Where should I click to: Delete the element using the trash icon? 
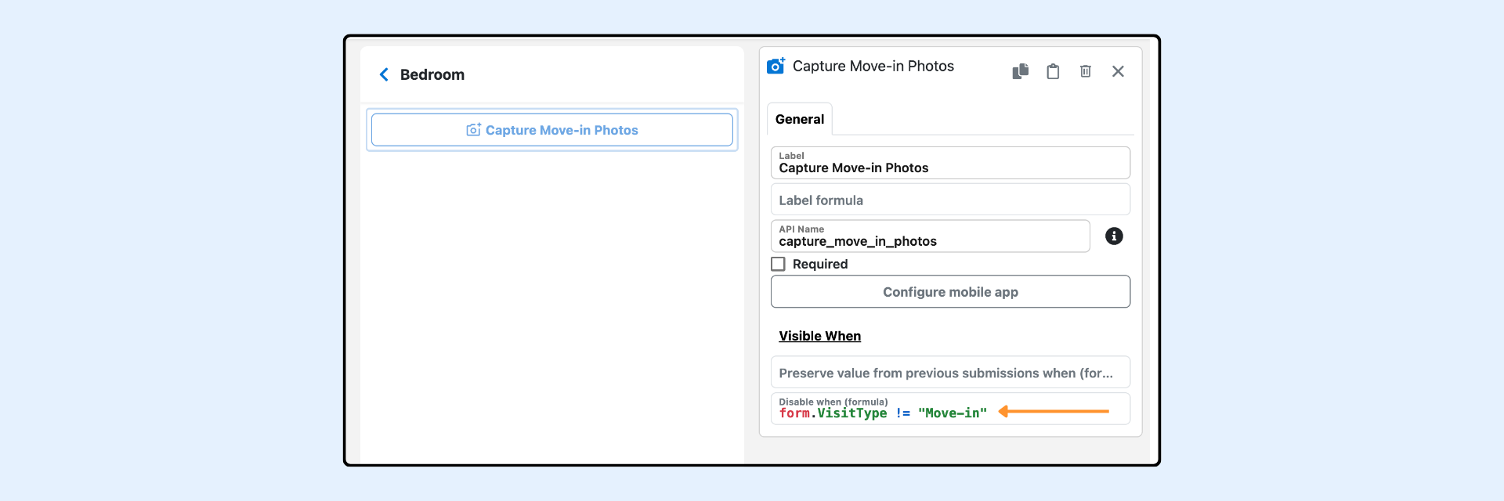[x=1085, y=71]
